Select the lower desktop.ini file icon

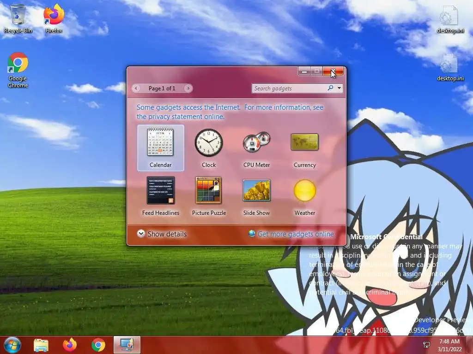point(450,67)
